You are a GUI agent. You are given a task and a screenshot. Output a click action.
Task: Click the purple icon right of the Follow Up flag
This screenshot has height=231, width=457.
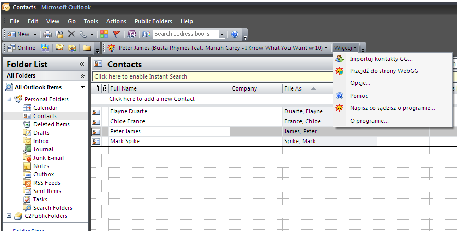click(132, 34)
